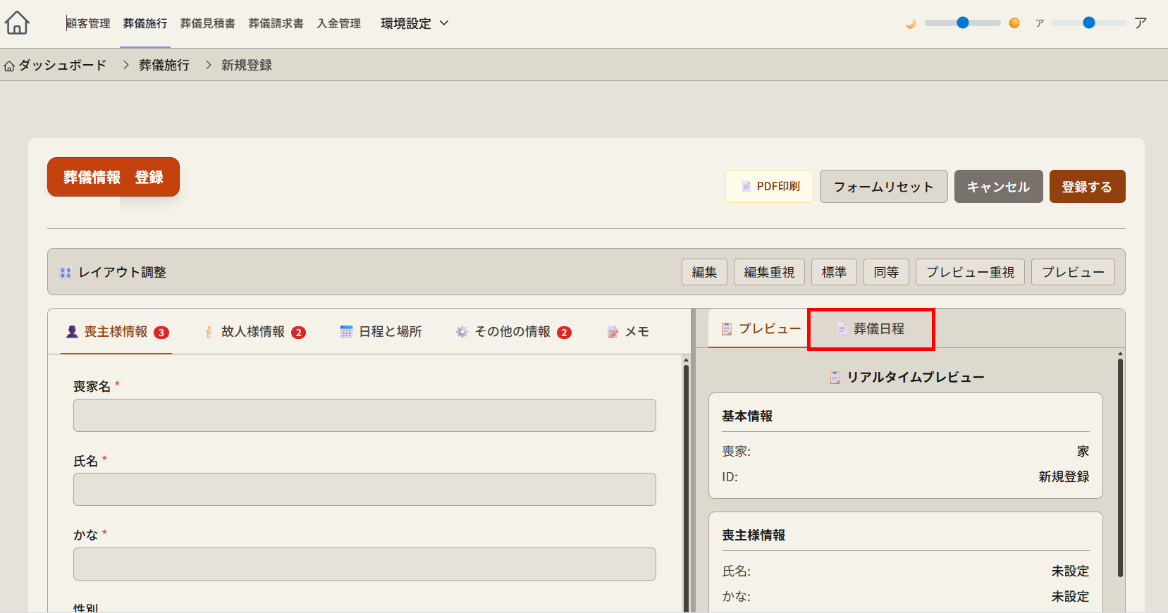Open the 日程と場所 tab
This screenshot has width=1168, height=613.
(x=381, y=332)
